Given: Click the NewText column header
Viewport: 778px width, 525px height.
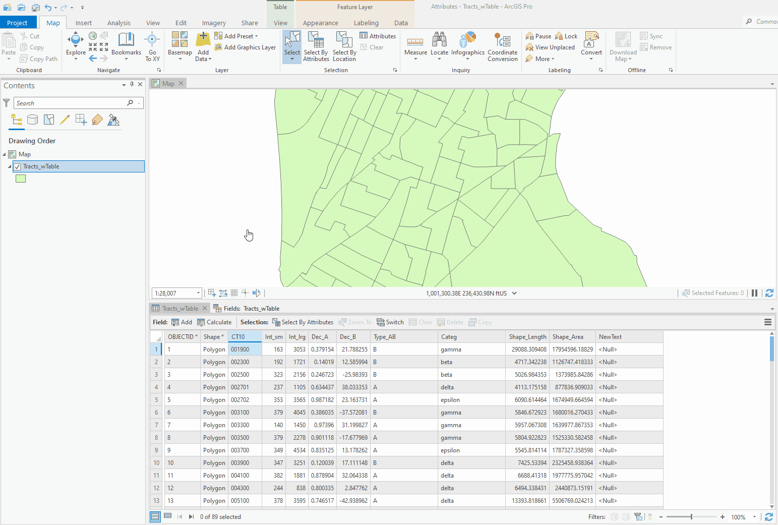Looking at the screenshot, I should pos(629,337).
